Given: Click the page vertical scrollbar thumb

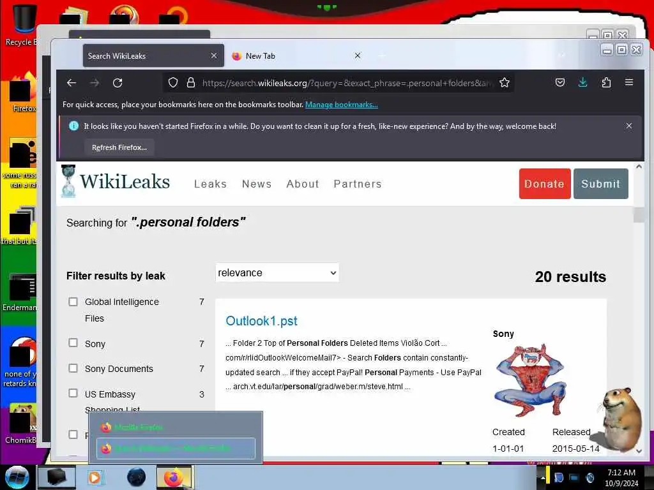Looking at the screenshot, I should point(639,214).
